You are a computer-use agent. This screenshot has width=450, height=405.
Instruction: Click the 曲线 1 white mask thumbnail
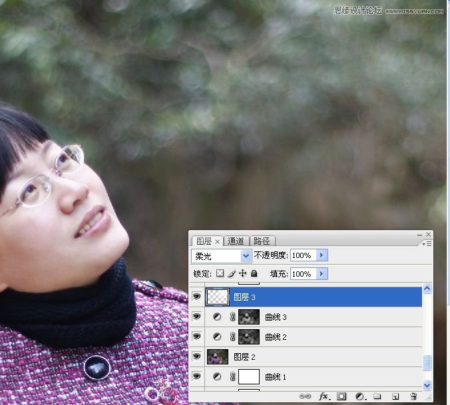click(249, 376)
